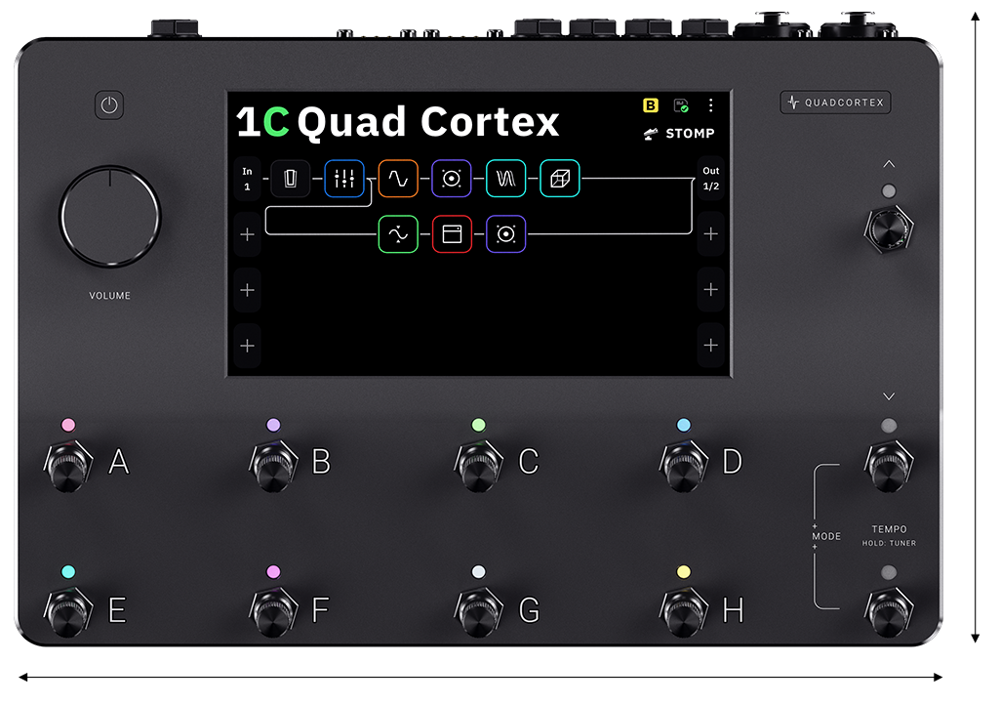The height and width of the screenshot is (705, 1000).
Task: Toggle footswitch A
Action: point(67,464)
